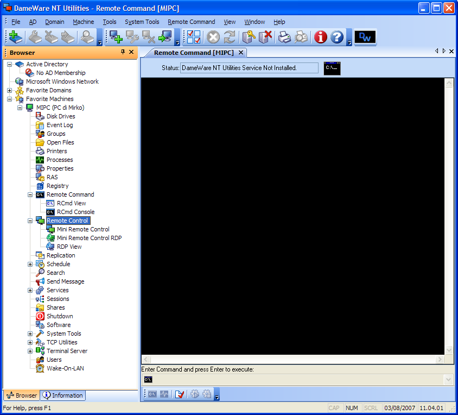Click the server with red X icon
458x415 pixels.
click(x=265, y=37)
